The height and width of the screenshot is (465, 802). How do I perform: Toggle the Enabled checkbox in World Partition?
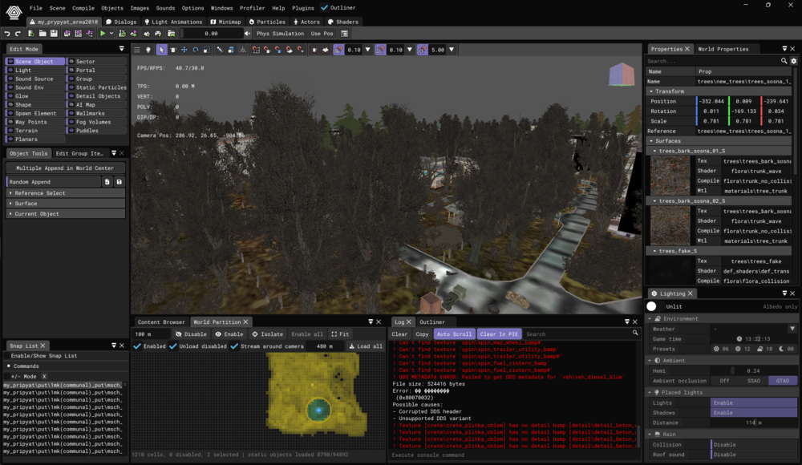click(137, 346)
